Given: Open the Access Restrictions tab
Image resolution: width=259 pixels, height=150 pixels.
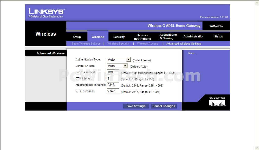Looking at the screenshot, I should (x=142, y=37).
